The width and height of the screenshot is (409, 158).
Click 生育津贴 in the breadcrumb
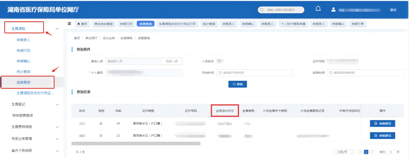click(126, 38)
